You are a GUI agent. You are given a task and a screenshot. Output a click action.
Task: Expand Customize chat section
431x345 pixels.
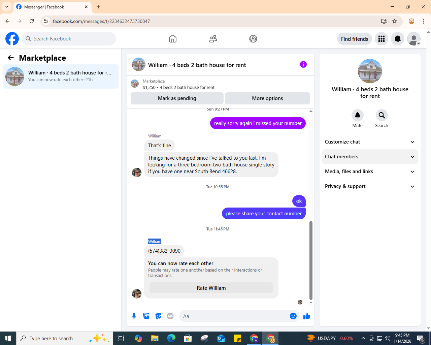[370, 142]
